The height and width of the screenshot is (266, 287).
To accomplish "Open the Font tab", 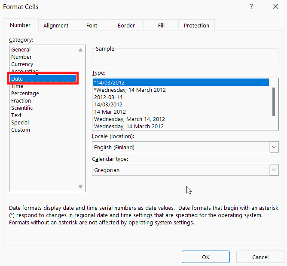I will click(x=92, y=25).
